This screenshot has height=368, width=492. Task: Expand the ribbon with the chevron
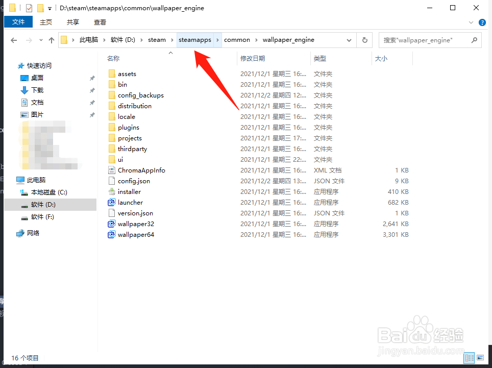471,22
